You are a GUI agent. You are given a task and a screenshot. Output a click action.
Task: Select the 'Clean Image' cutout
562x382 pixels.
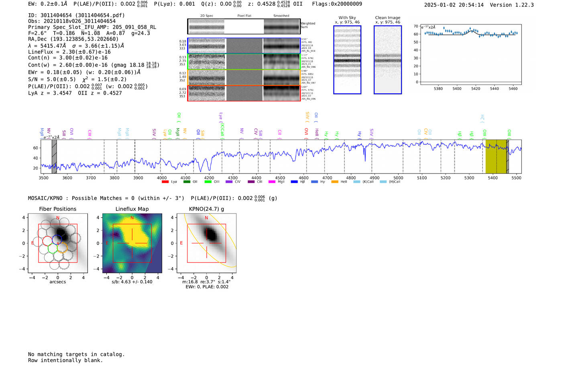pyautogui.click(x=388, y=60)
